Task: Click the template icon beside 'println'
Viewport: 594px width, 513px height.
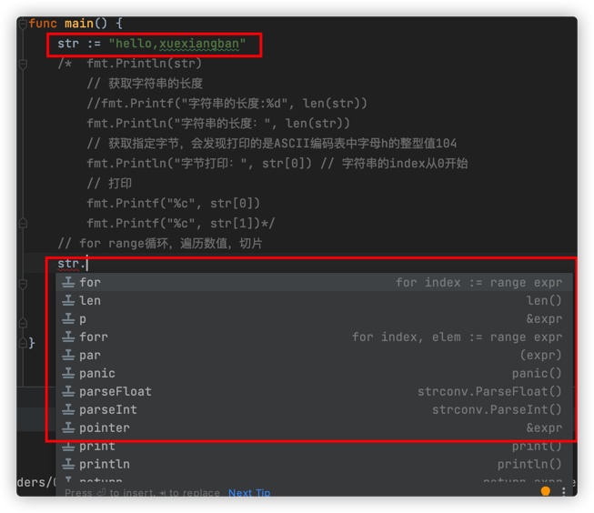Action: click(68, 464)
